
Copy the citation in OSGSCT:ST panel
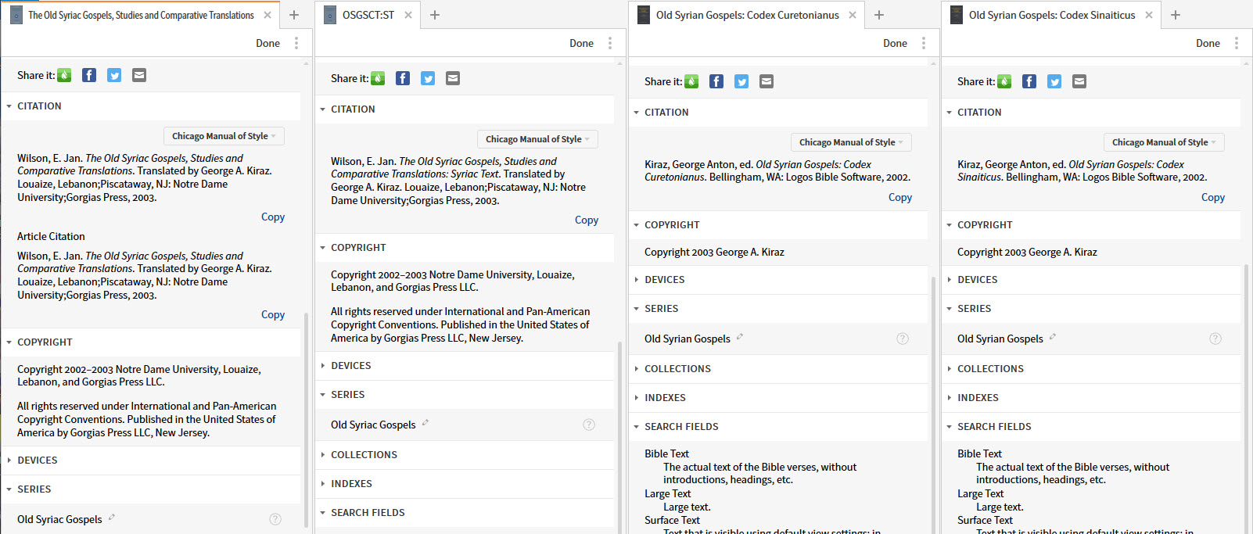pos(587,220)
